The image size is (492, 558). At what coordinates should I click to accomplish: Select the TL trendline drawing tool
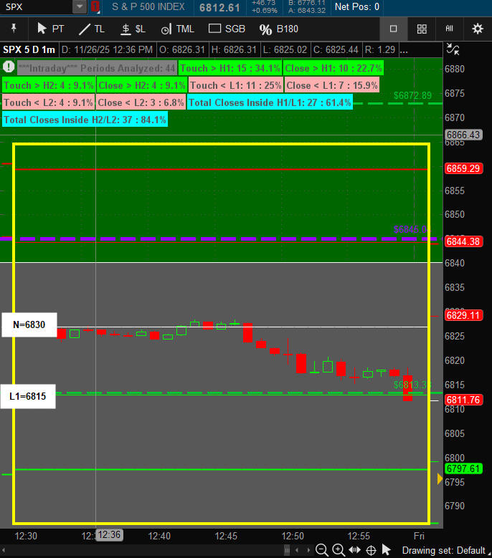pyautogui.click(x=91, y=29)
